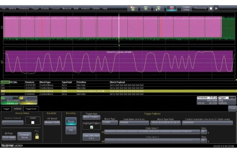This screenshot has height=154, width=237.
Task: Click the Sequence ordered_set annotation on zoom trace
Action: [x=119, y=52]
